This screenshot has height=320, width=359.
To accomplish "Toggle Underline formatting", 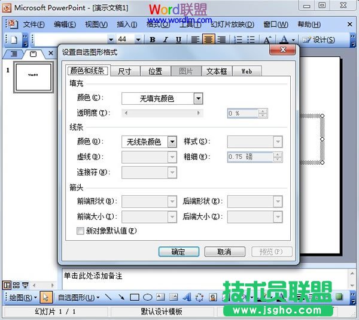I will 178,40.
